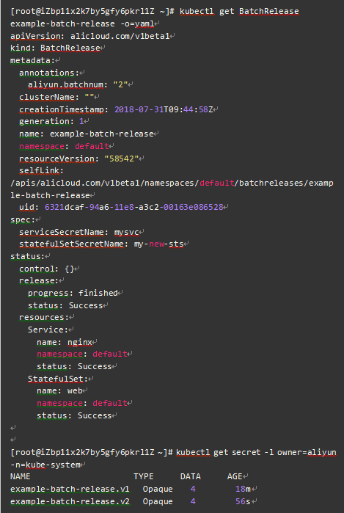
Task: Click the 'name: web' line
Action: coord(59,390)
